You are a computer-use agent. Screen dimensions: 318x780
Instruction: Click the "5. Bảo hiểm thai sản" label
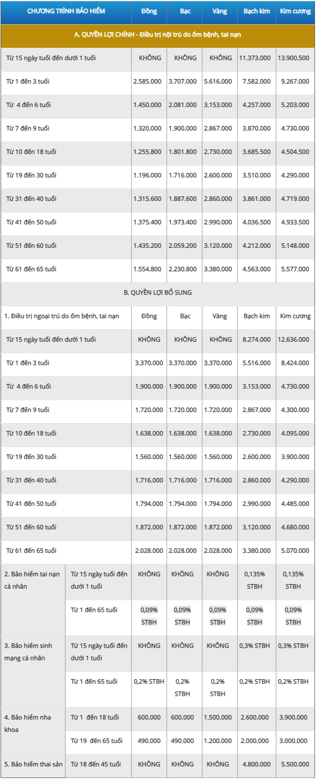coord(33,764)
